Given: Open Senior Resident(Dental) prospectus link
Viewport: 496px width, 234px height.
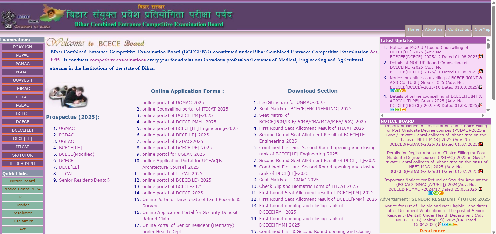Looking at the screenshot, I should pyautogui.click(x=84, y=180).
